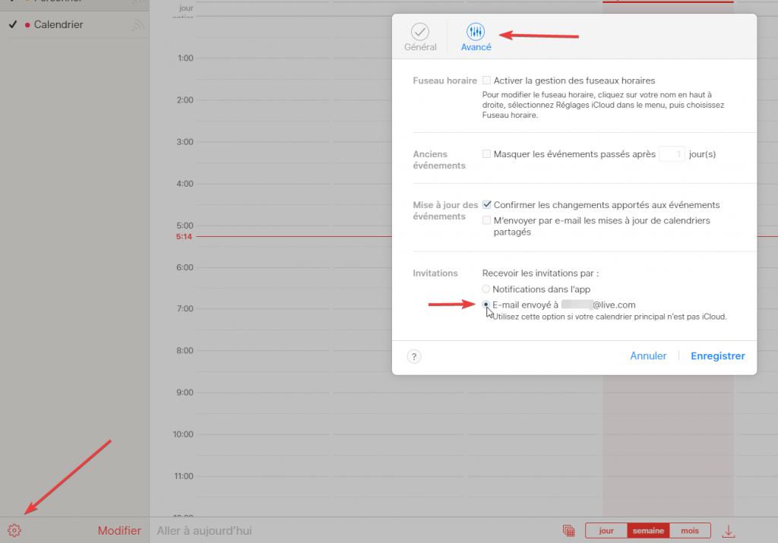The image size is (778, 543).
Task: Select E-mail envoyé radio option
Action: pyautogui.click(x=486, y=305)
